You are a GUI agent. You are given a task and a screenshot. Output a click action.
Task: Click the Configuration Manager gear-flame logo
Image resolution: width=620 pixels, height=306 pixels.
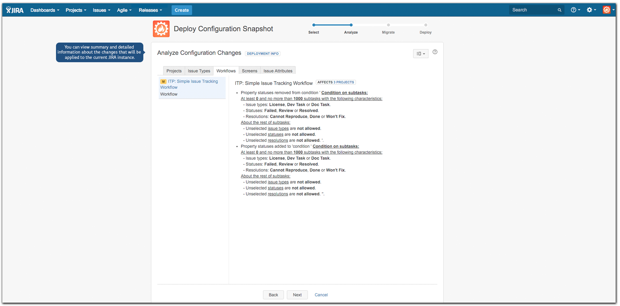161,29
